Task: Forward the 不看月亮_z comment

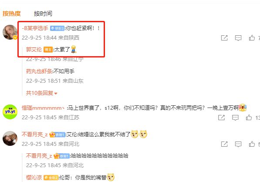Action: [x=224, y=144]
